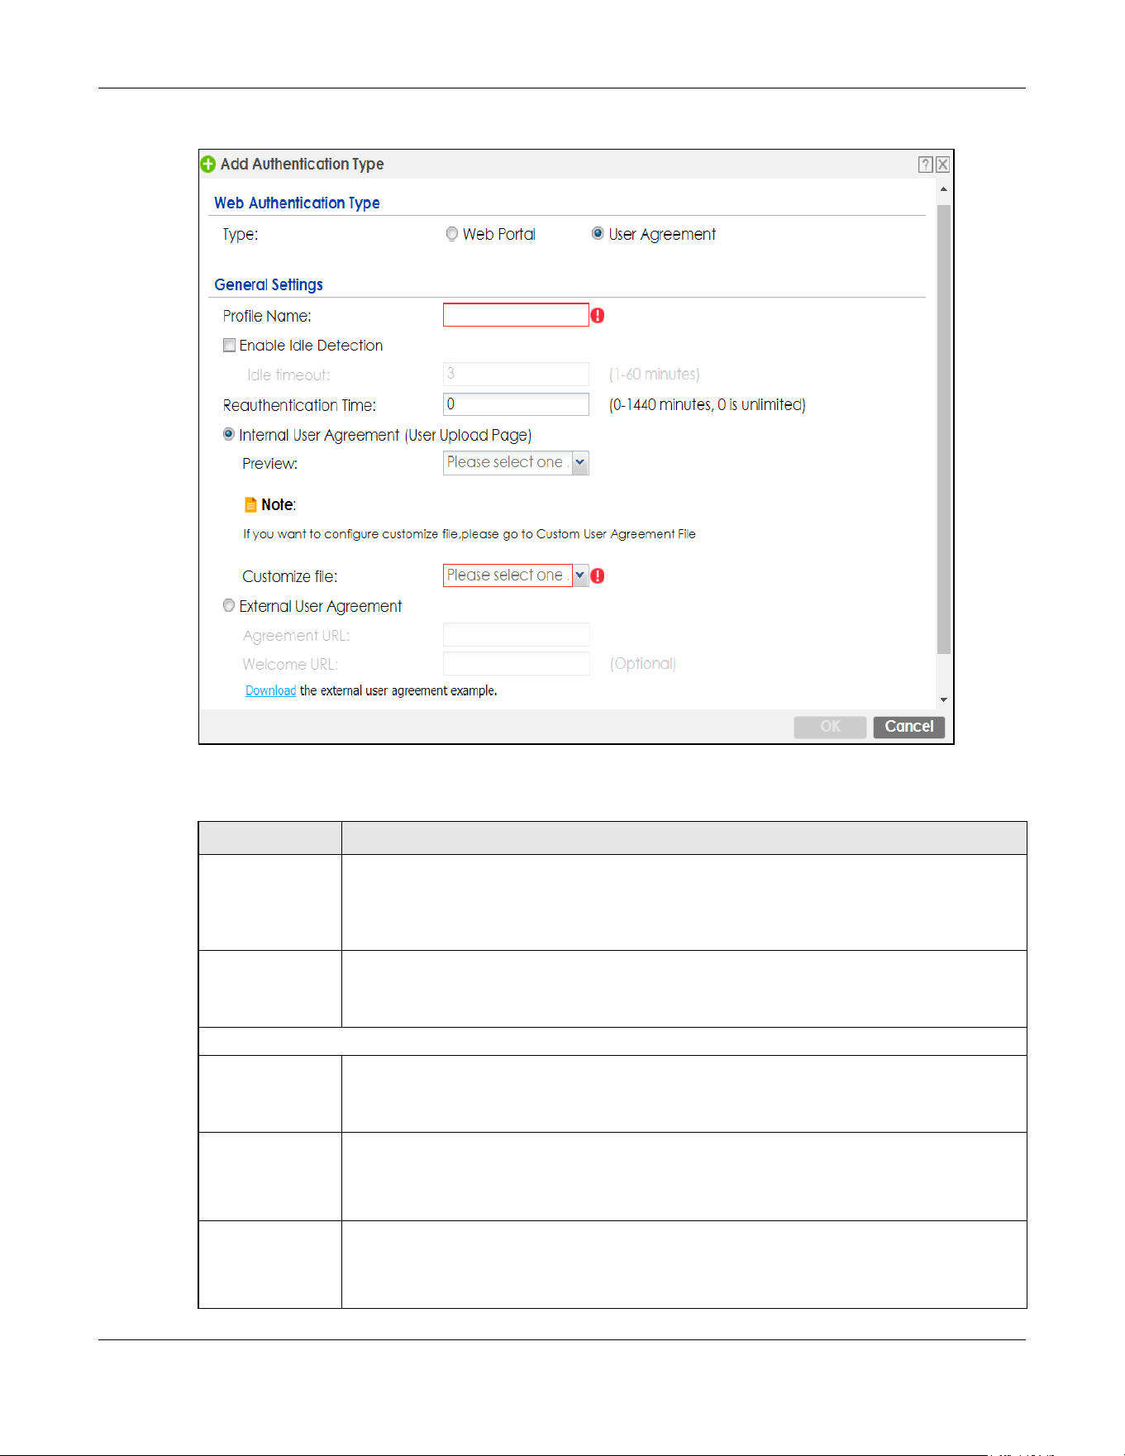Click the Customize file error warning icon
This screenshot has width=1125, height=1456.
pyautogui.click(x=598, y=576)
